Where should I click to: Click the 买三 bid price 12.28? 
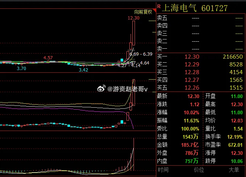coord(192,72)
